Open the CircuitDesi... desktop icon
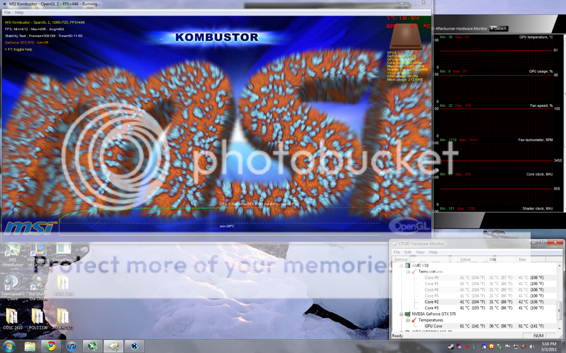The image size is (566, 353). pyautogui.click(x=63, y=253)
